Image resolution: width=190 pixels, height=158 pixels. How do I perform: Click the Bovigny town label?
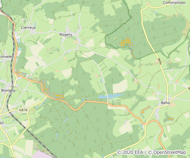click(8, 90)
